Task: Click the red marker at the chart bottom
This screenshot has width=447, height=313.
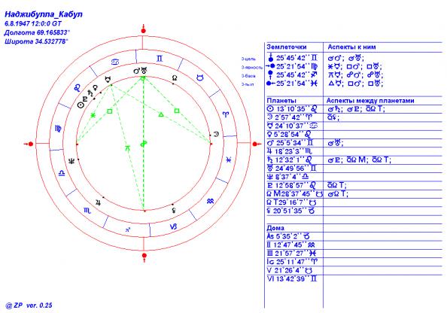Action: coord(144,257)
